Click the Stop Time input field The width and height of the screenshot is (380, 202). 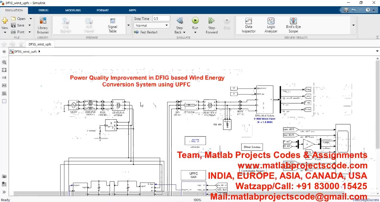point(161,18)
